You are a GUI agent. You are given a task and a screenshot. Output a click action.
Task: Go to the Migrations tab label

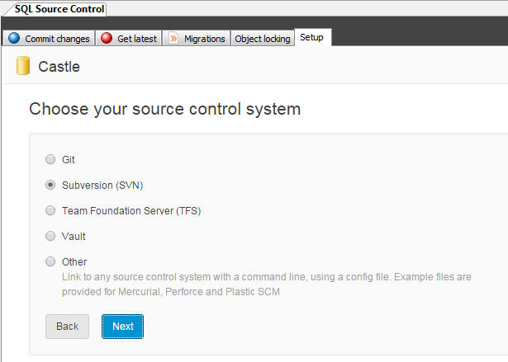204,39
